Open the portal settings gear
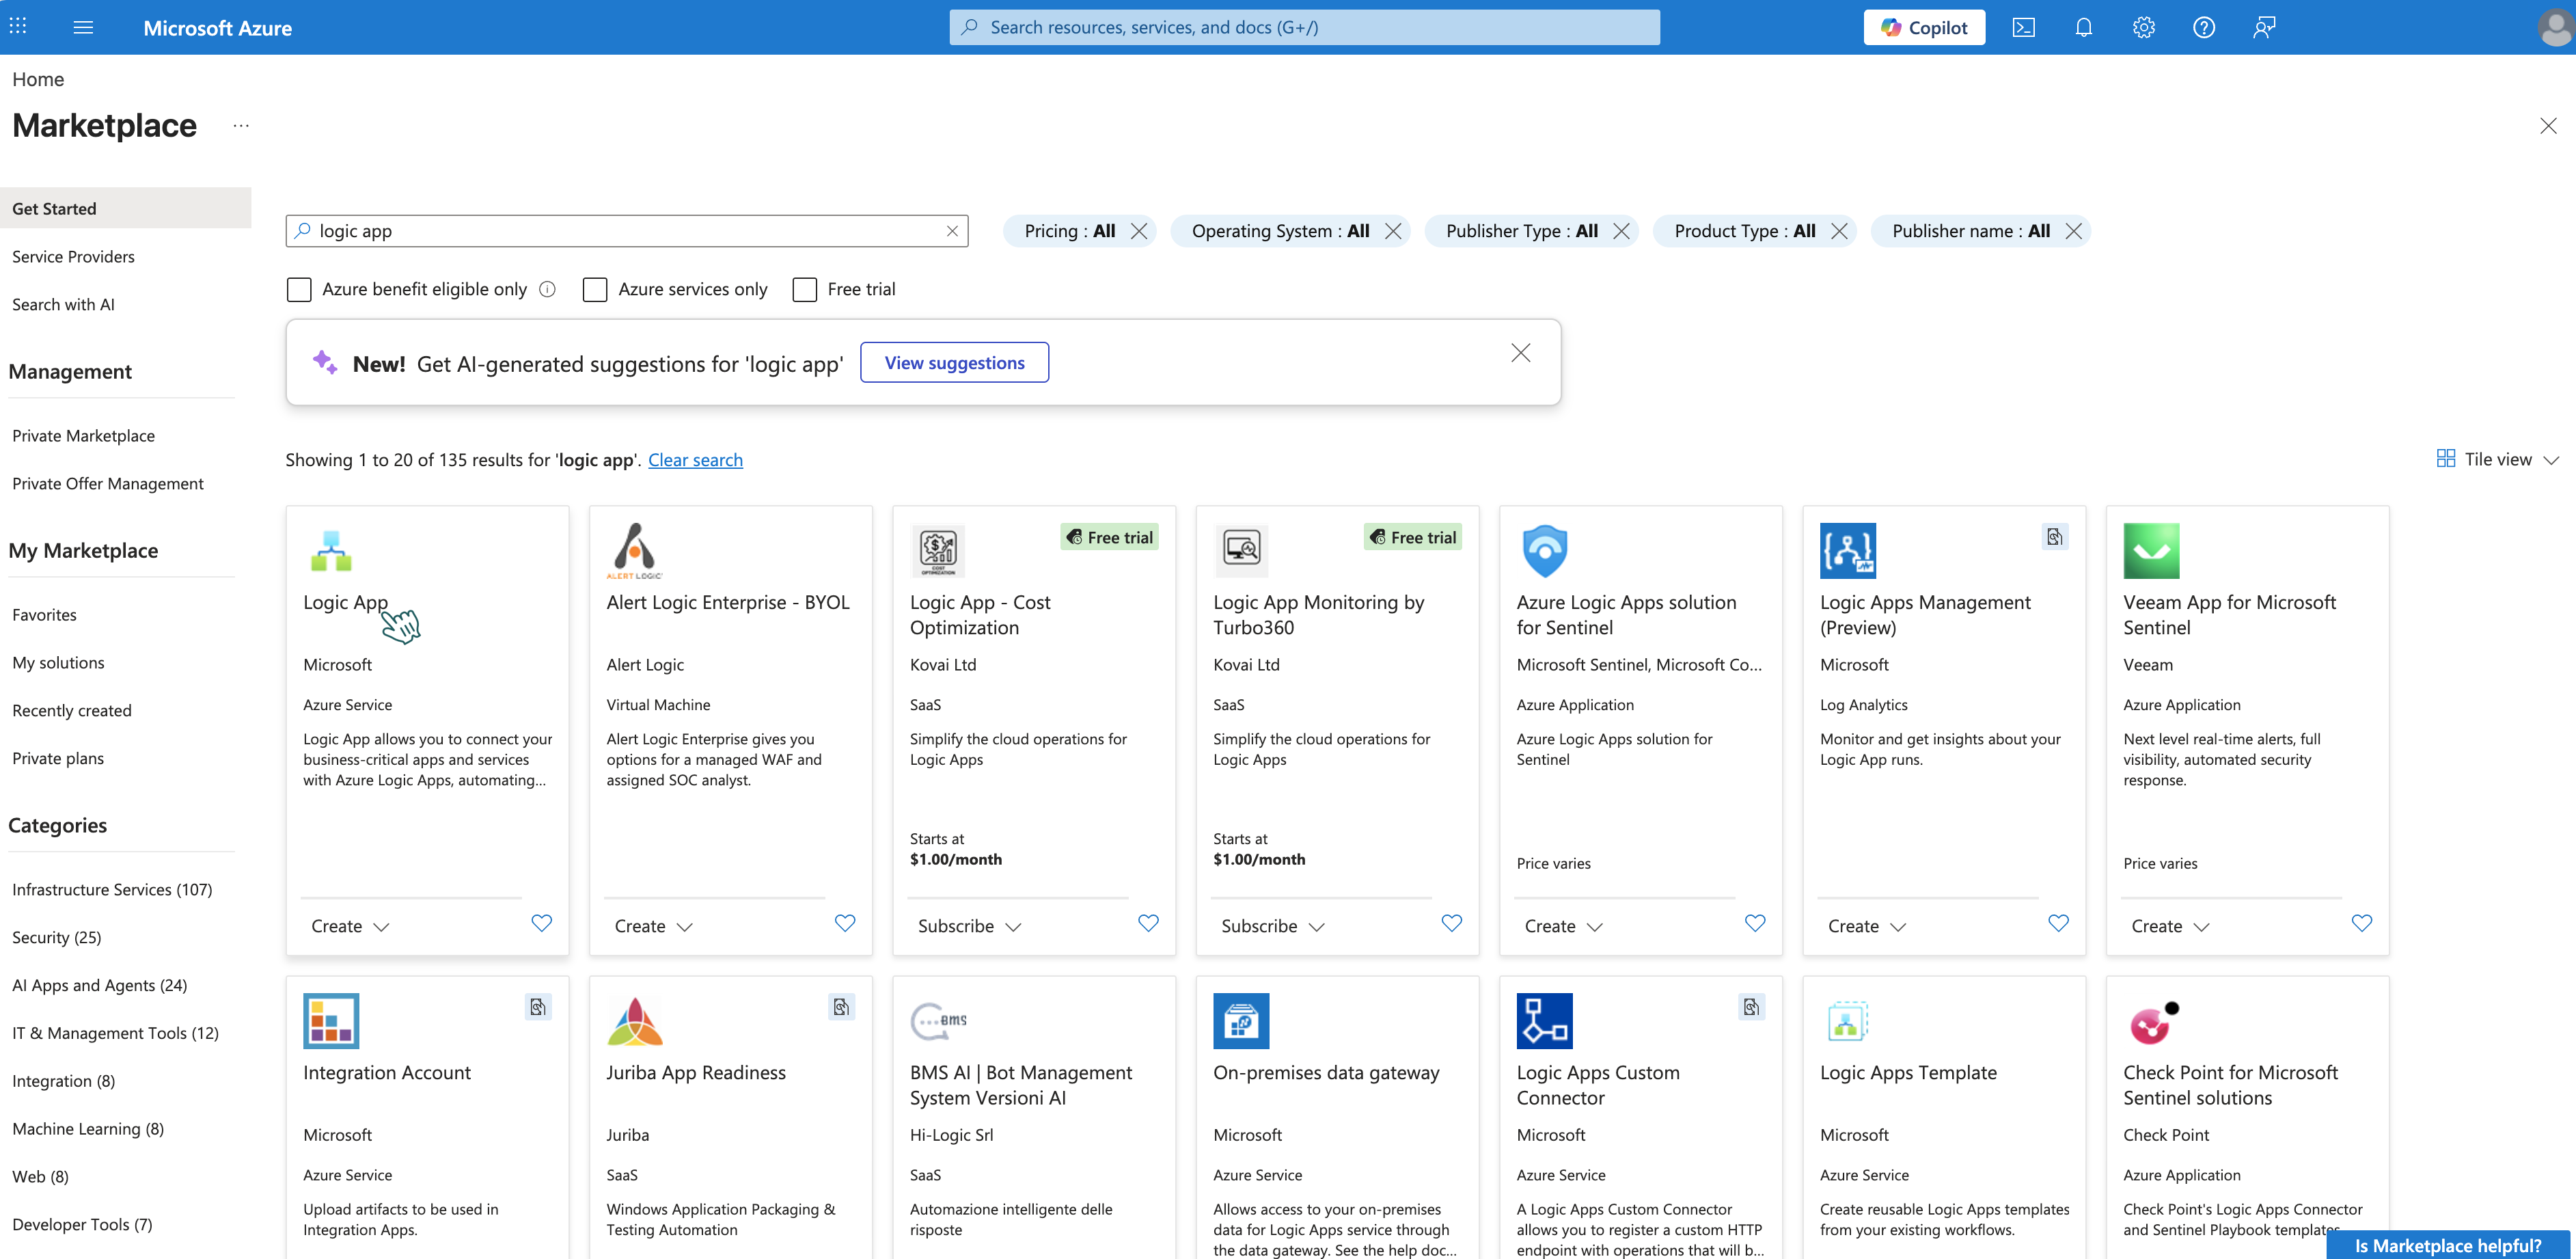Screen dimensions: 2576x1259 point(2143,27)
